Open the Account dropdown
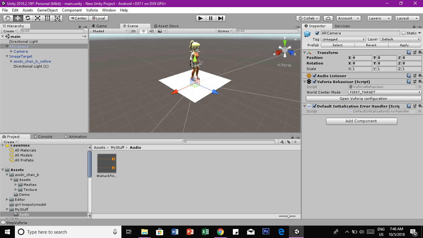423x238 pixels. click(348, 18)
